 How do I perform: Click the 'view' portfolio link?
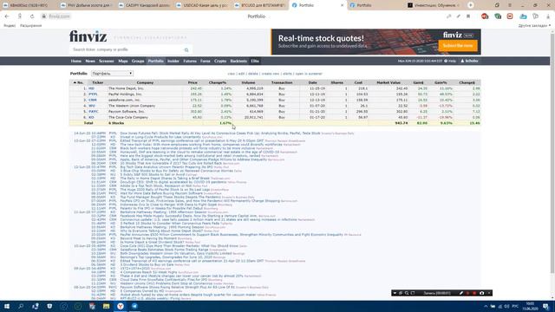(232, 74)
